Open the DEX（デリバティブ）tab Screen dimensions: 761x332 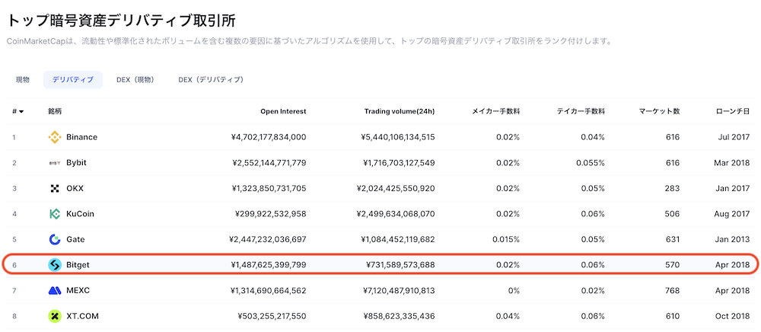click(210, 79)
